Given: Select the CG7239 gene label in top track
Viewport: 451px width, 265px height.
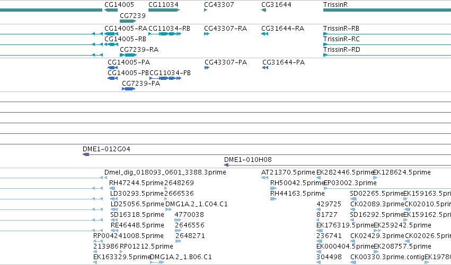Looking at the screenshot, I should pyautogui.click(x=132, y=15).
